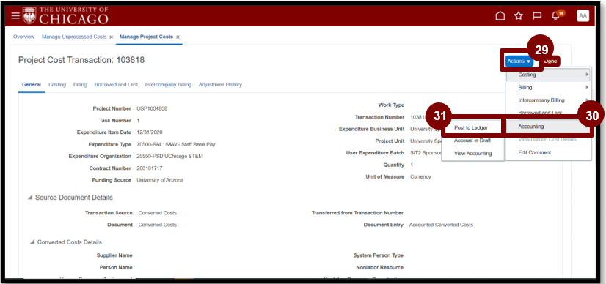Click the University of Chicago logo

[66, 15]
